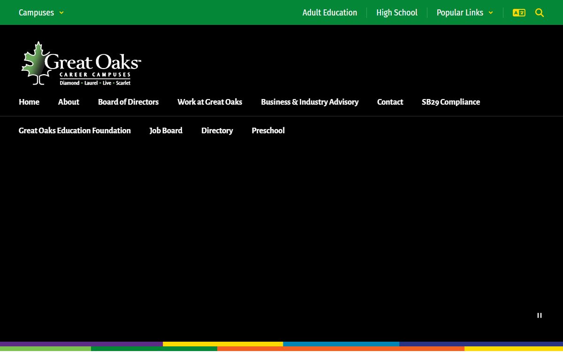Expand the Popular Links dropdown
The image size is (563, 352).
click(x=464, y=13)
